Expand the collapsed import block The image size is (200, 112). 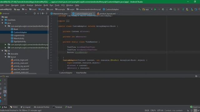[68, 21]
